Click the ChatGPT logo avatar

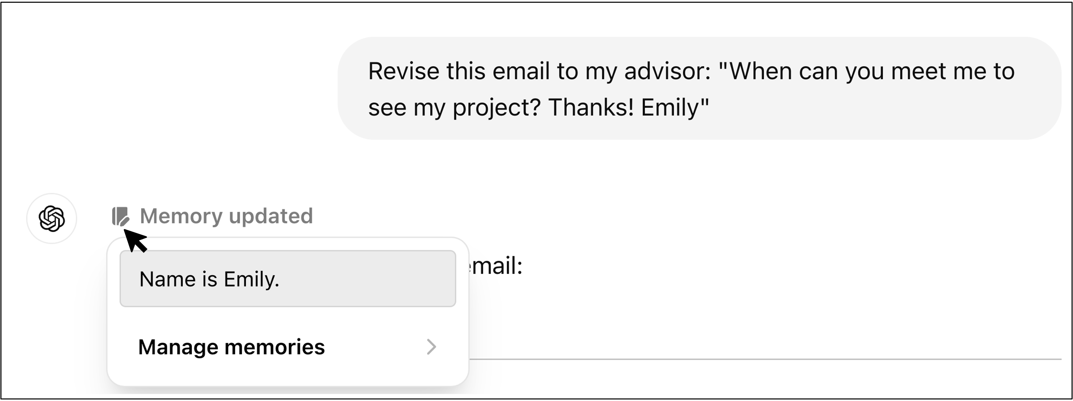click(x=52, y=218)
